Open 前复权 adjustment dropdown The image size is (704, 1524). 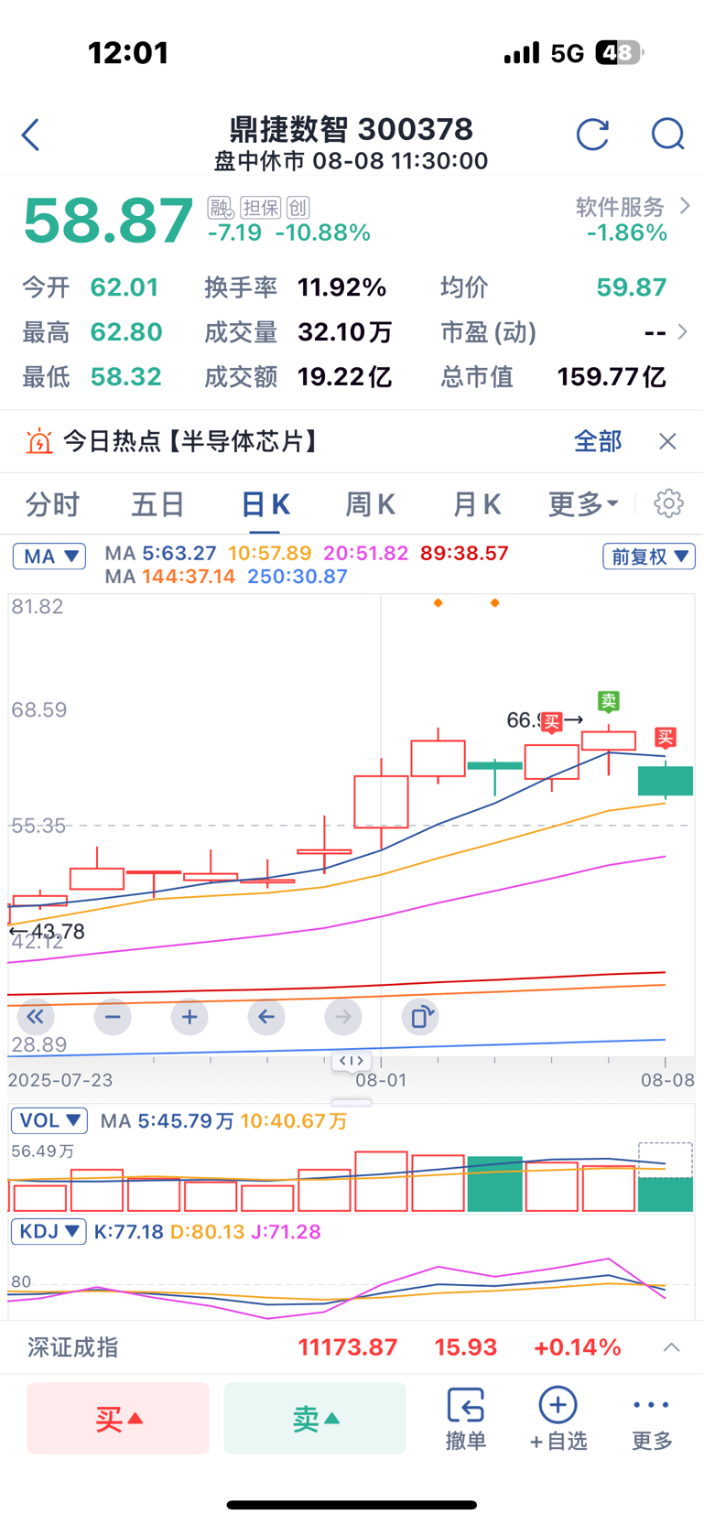pos(649,557)
